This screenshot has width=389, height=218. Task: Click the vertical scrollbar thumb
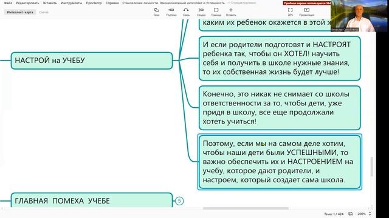371,167
